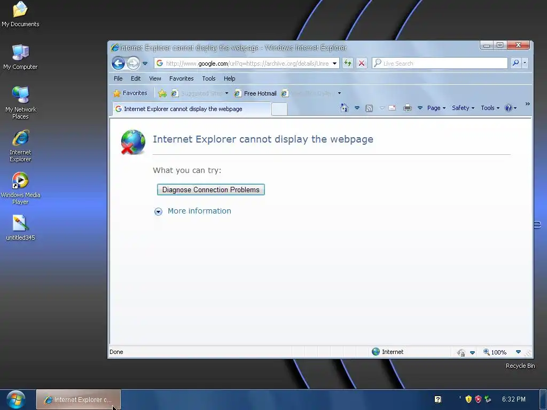Open the Web Slice Gallery favorites item
The width and height of the screenshot is (547, 410).
pyautogui.click(x=308, y=93)
